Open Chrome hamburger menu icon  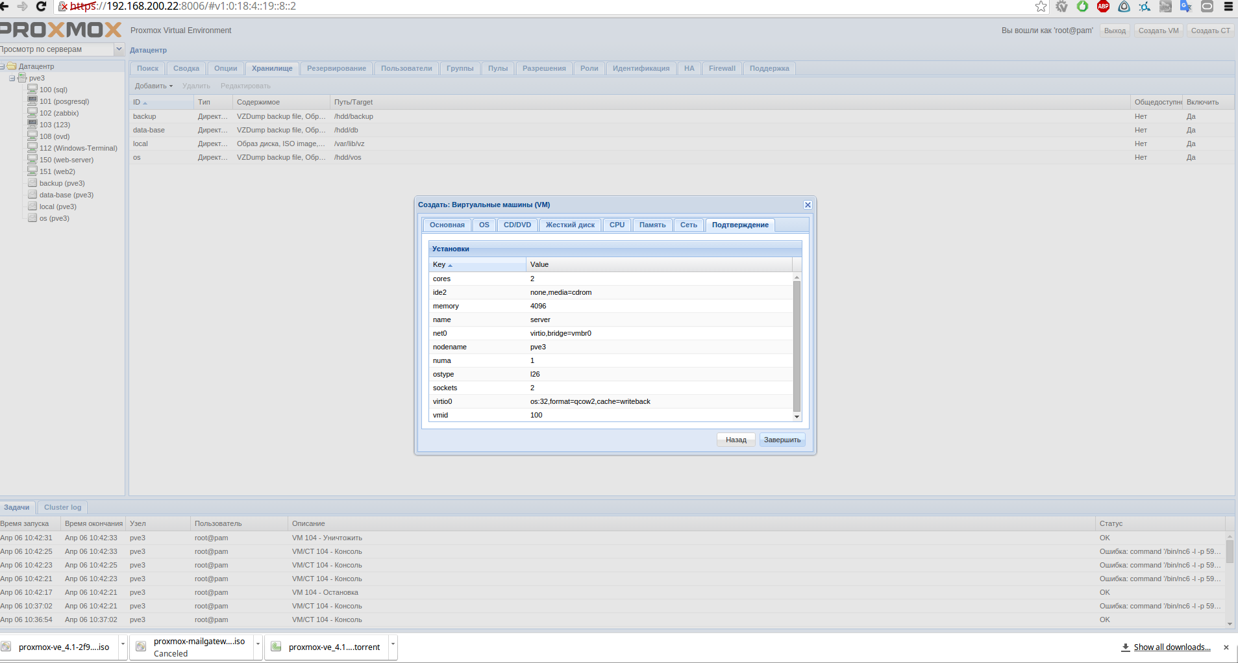[1228, 6]
